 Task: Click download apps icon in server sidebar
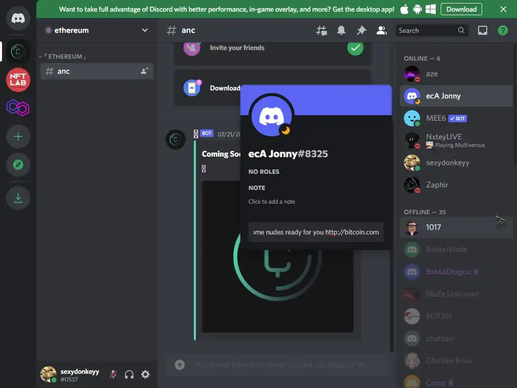[x=18, y=198]
